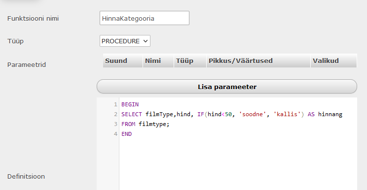Click the SELECT keyword in the editor
The image size is (367, 190).
pos(132,114)
